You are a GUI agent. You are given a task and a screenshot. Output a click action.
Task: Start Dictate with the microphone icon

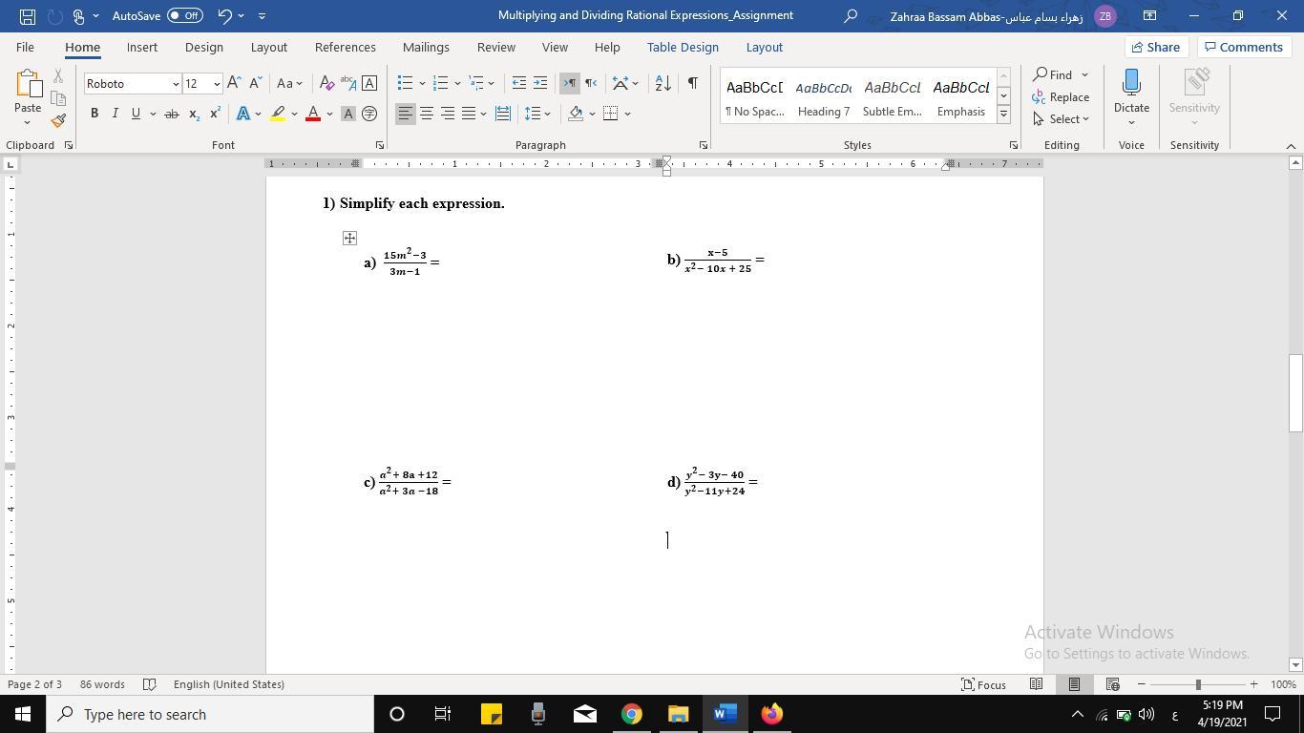coord(1131,83)
